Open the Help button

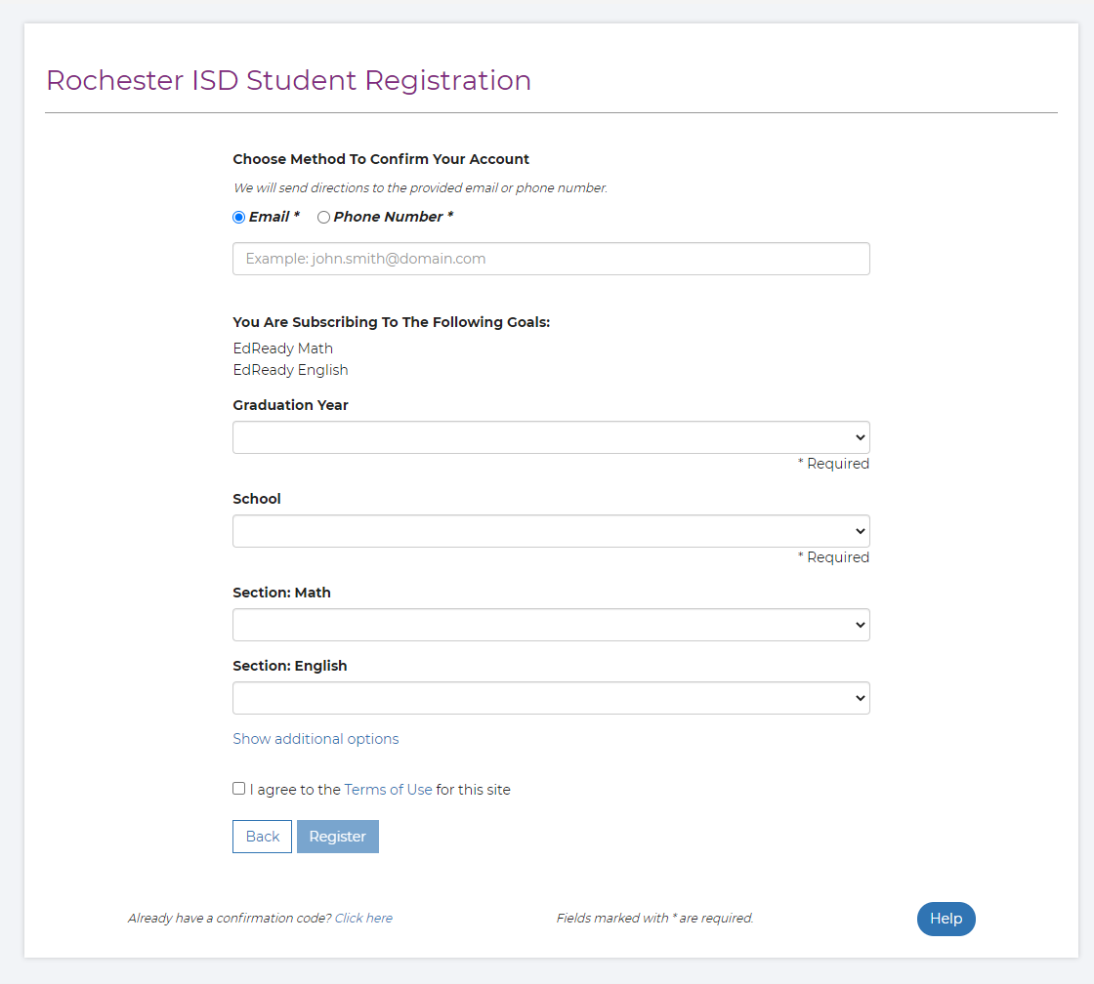[x=947, y=919]
